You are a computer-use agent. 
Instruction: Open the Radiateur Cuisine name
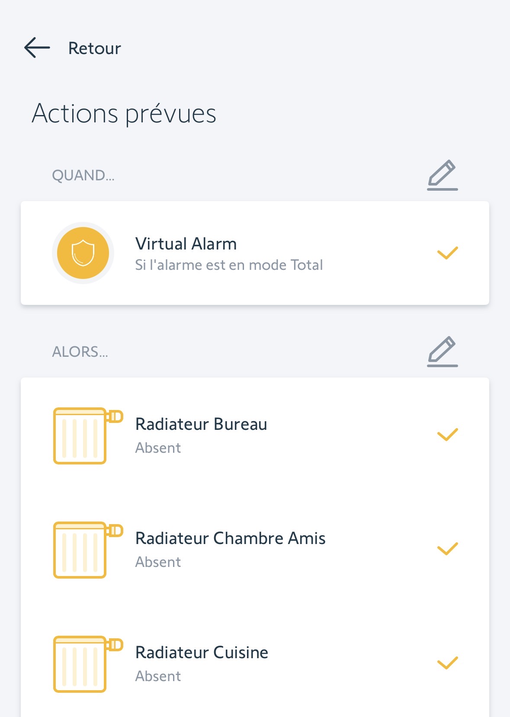[x=202, y=653]
